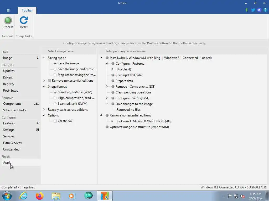Expand the Disable (4) node
The width and height of the screenshot is (269, 201).
tap(112, 69)
